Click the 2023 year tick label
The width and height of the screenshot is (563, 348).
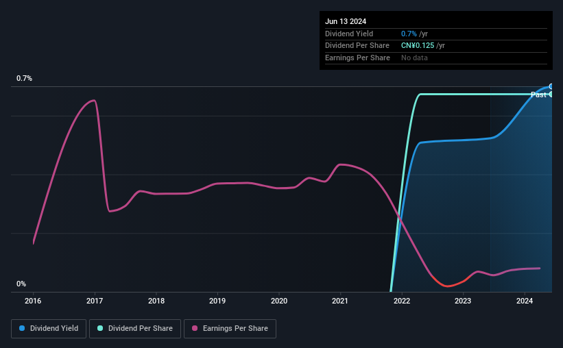click(463, 301)
